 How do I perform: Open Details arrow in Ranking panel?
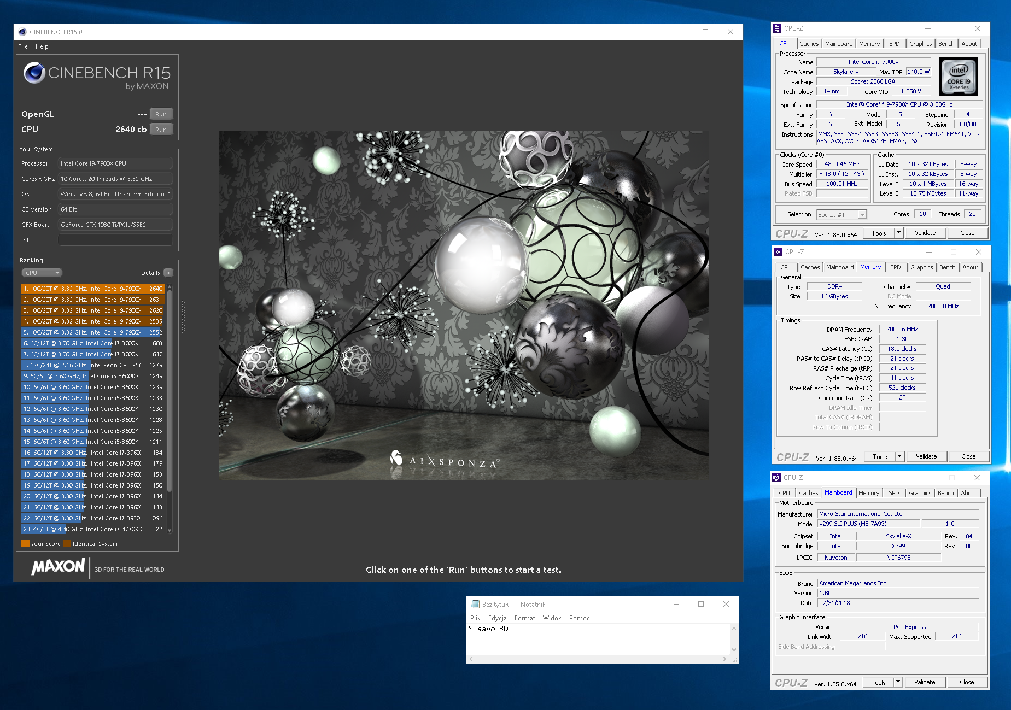coord(168,273)
